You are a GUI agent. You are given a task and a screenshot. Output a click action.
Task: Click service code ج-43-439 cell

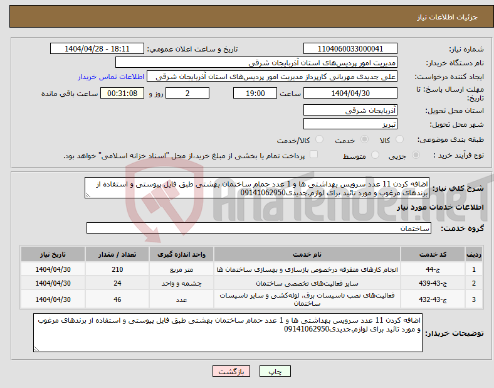pos(433,283)
